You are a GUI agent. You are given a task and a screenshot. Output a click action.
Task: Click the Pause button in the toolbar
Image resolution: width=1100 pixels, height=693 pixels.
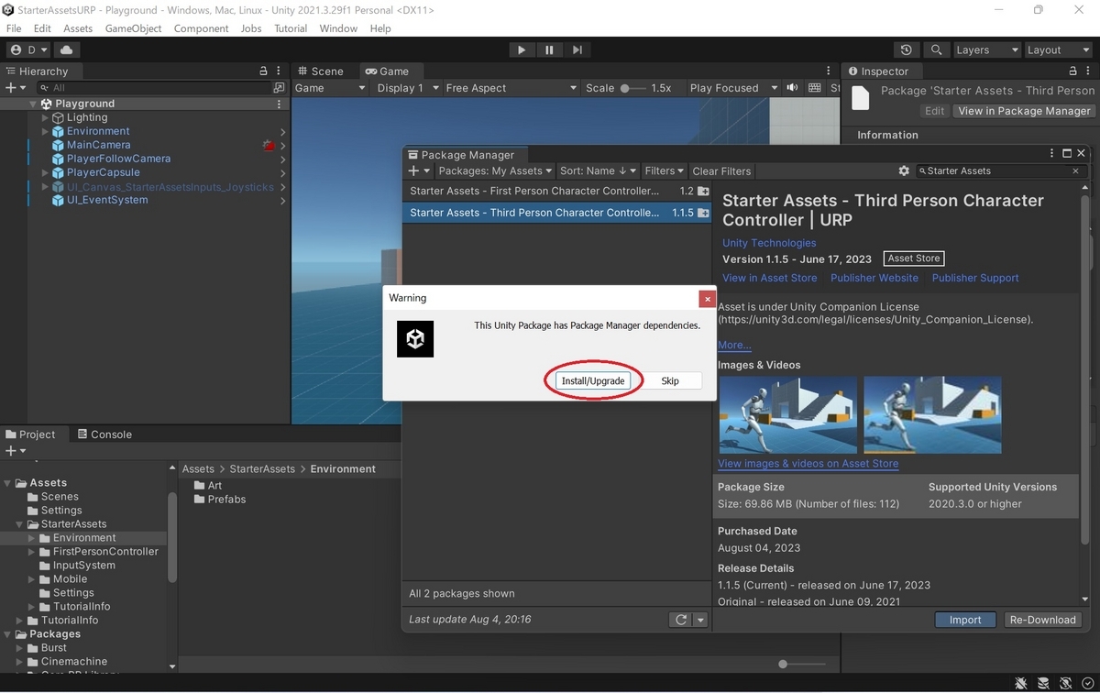tap(549, 49)
